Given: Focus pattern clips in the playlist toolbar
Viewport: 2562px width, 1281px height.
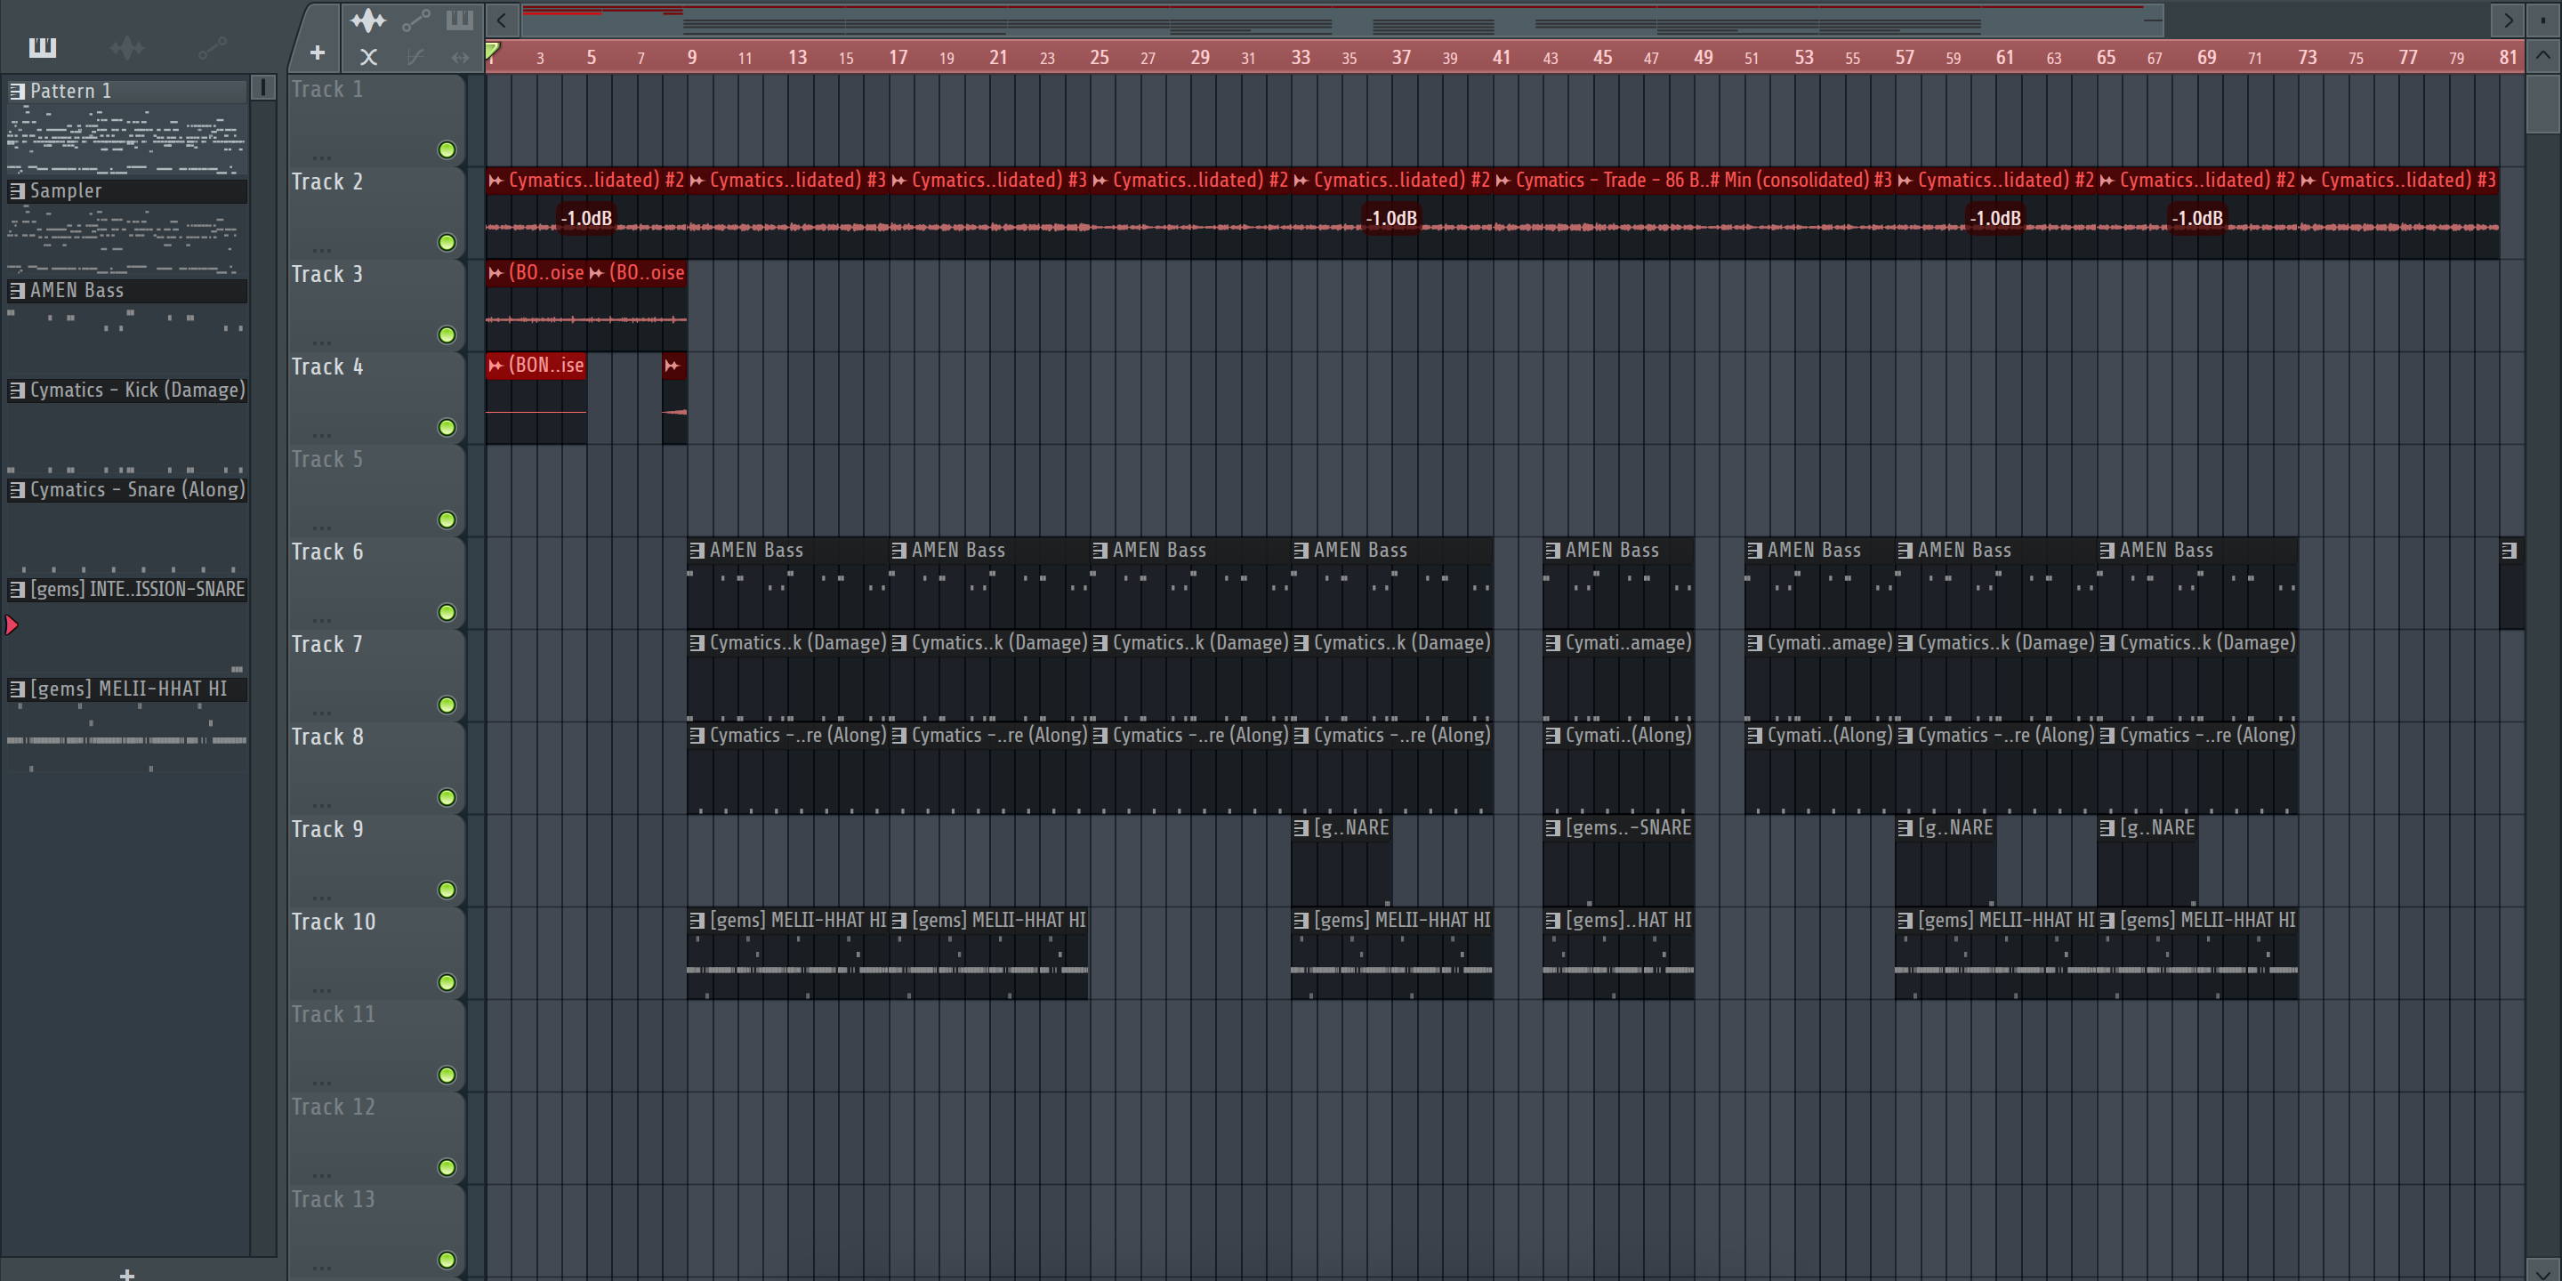Looking at the screenshot, I should pyautogui.click(x=460, y=19).
